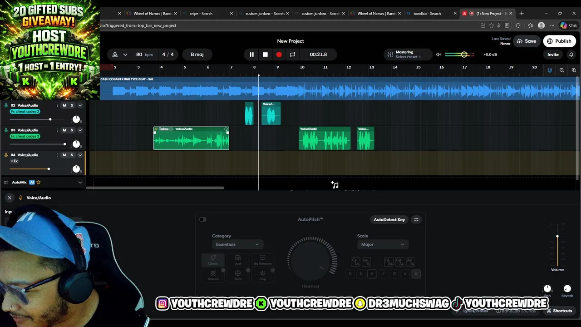Screen dimensions: 581x327
Task: Start recording with the red record button
Action: tap(279, 54)
